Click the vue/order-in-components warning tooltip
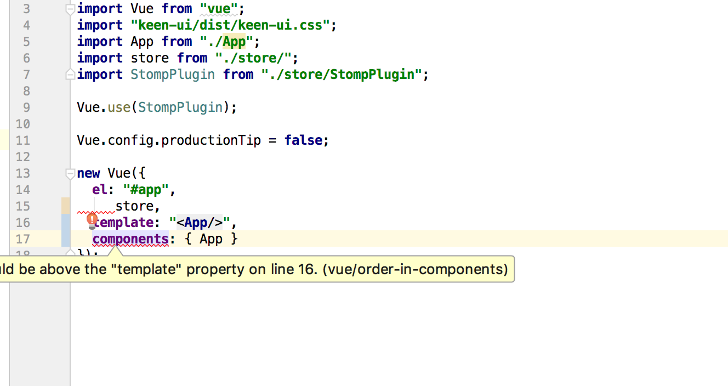This screenshot has height=386, width=728. pos(258,269)
